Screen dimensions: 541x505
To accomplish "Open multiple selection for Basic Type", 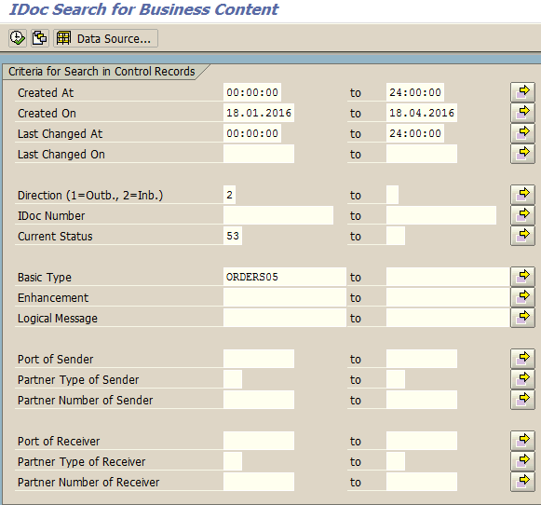I will pos(522,277).
